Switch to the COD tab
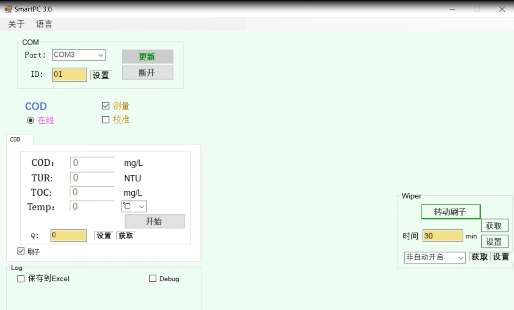 pyautogui.click(x=15, y=139)
